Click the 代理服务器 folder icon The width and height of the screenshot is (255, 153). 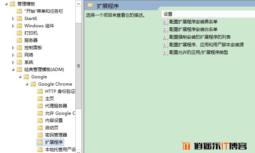pos(40,106)
